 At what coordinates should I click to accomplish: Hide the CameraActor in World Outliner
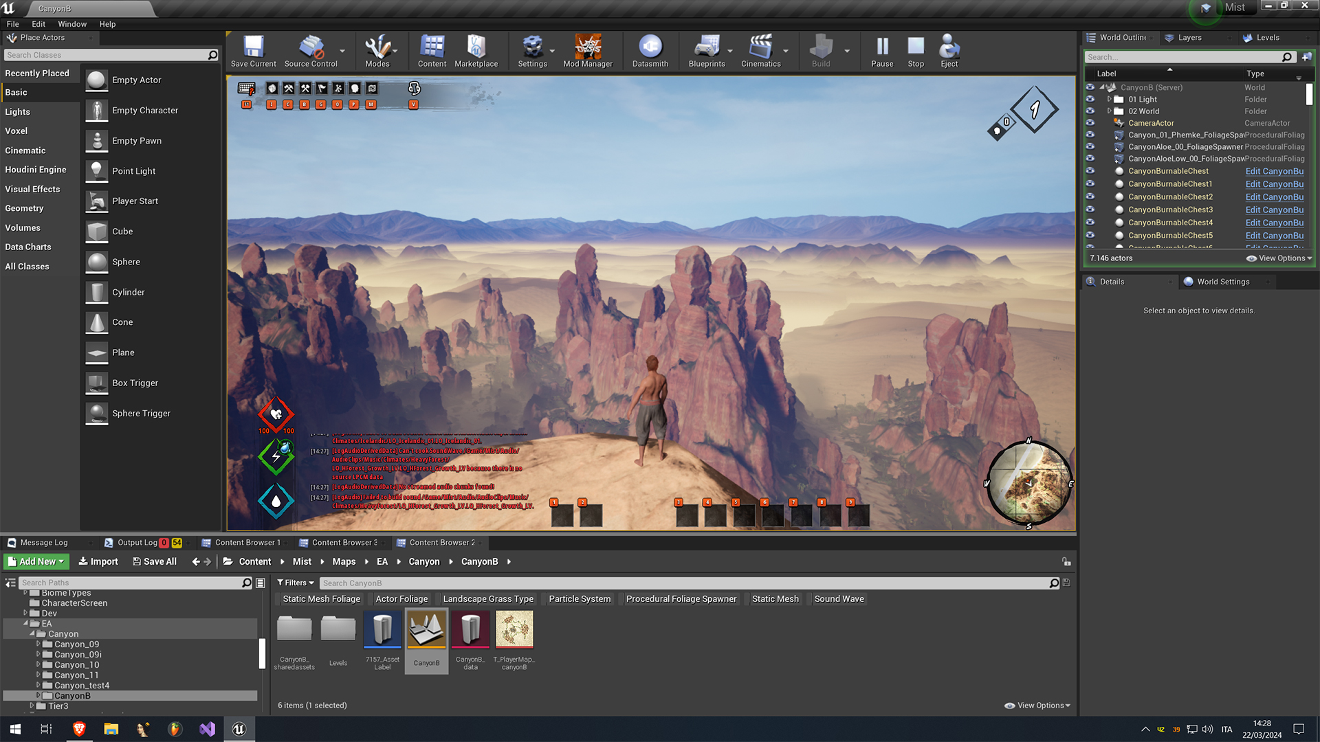[1090, 123]
